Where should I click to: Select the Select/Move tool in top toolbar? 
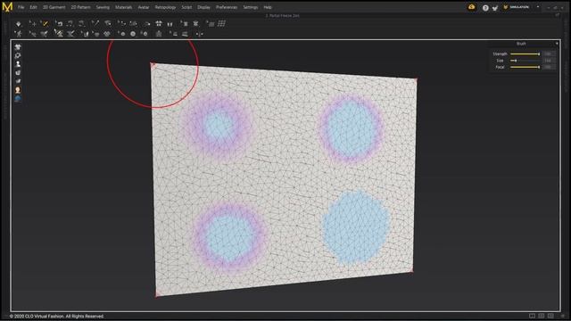pyautogui.click(x=33, y=24)
